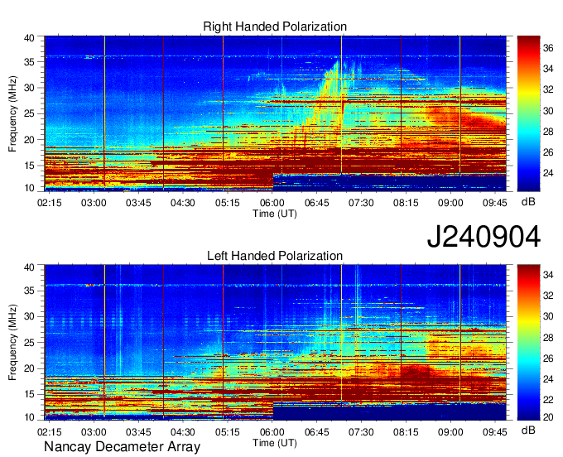This screenshot has width=563, height=457.
Task: Click the 05:15 time tick of Right Handed plot
Action: point(228,203)
